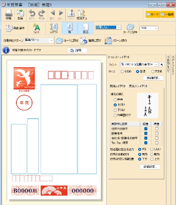Check the Tel. Fax horizontal checkbox
176x205 pixels.
pyautogui.click(x=157, y=143)
